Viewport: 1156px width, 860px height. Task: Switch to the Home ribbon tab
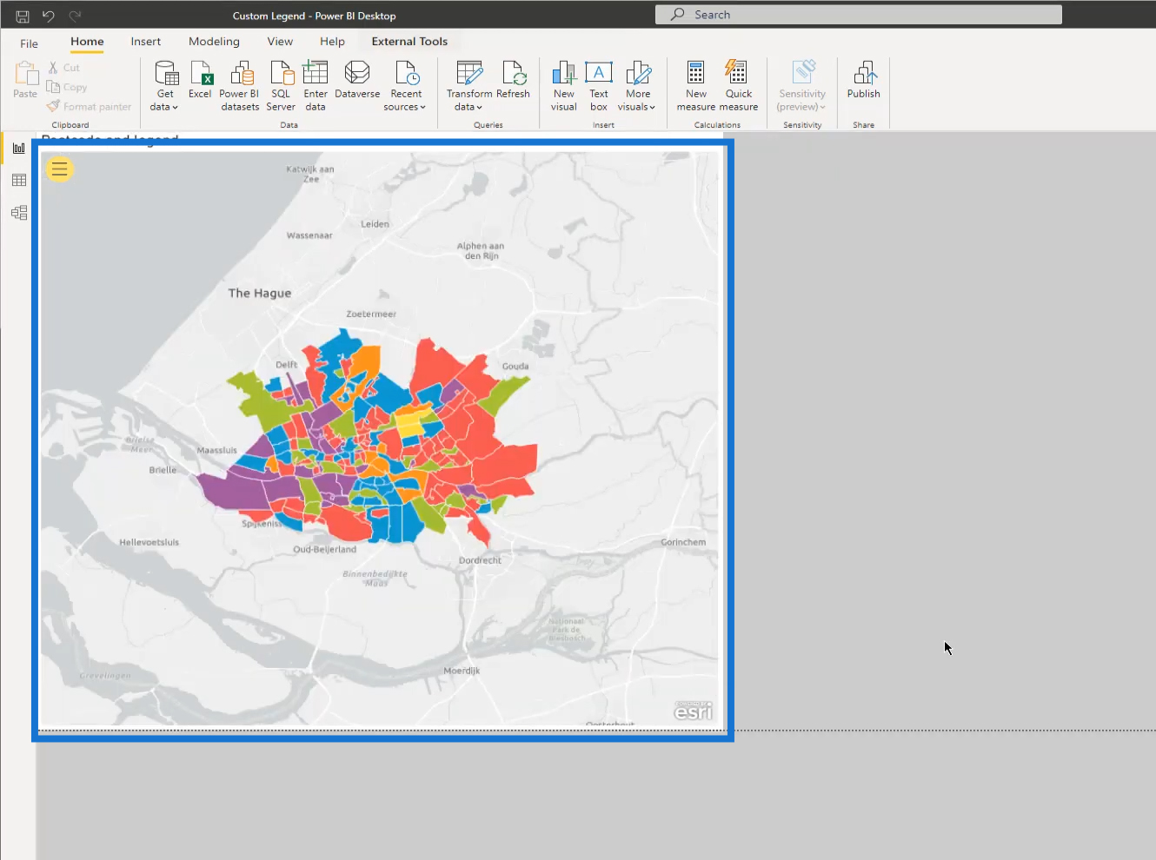tap(87, 42)
